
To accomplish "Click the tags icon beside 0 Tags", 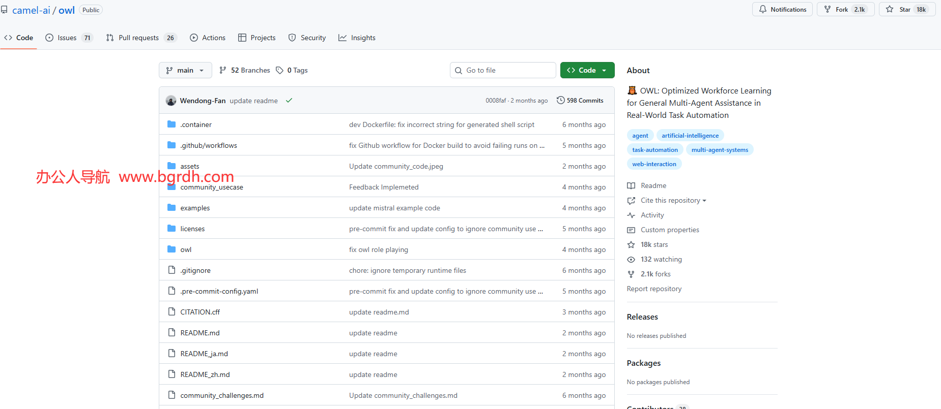I will pyautogui.click(x=279, y=70).
